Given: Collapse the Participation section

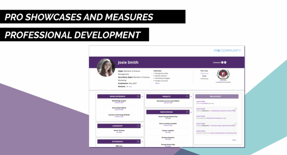Looking at the screenshot, I should 191,112.
